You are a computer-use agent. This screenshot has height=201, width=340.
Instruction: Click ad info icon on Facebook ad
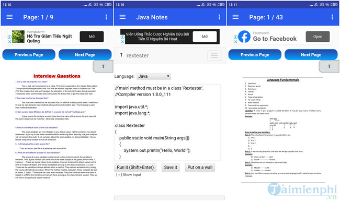click(235, 37)
